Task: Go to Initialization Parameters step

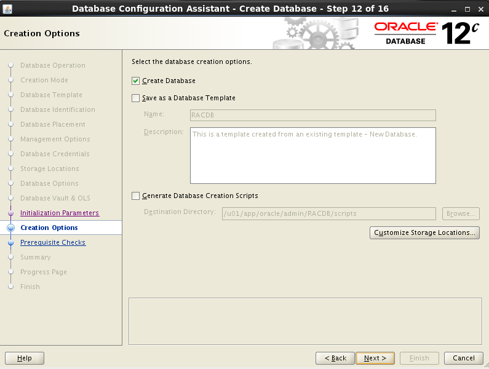Action: tap(60, 213)
